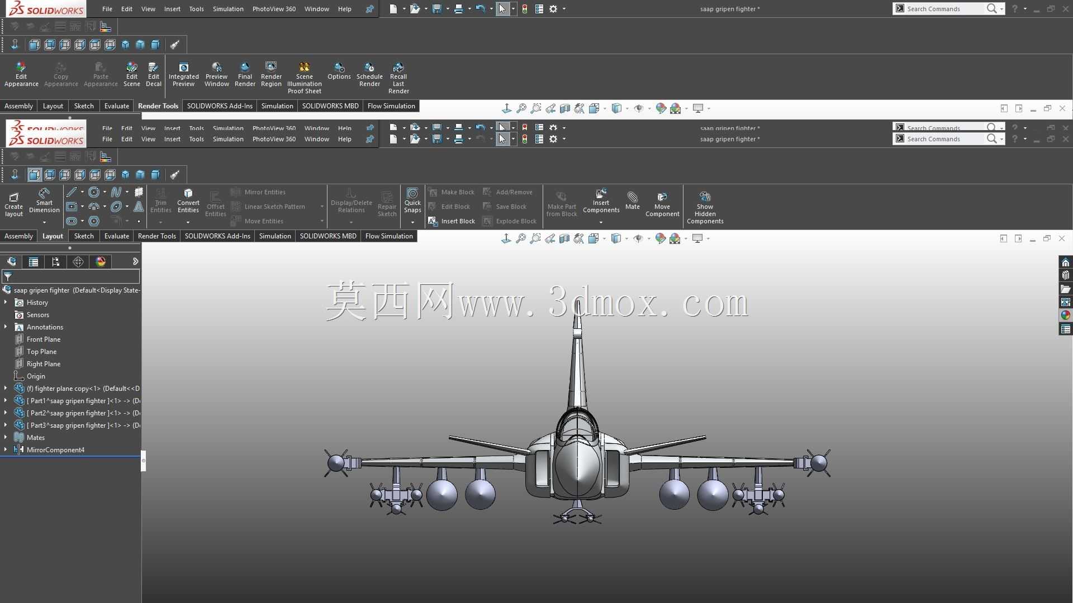The image size is (1073, 603).
Task: Start a Final Render
Action: [245, 75]
